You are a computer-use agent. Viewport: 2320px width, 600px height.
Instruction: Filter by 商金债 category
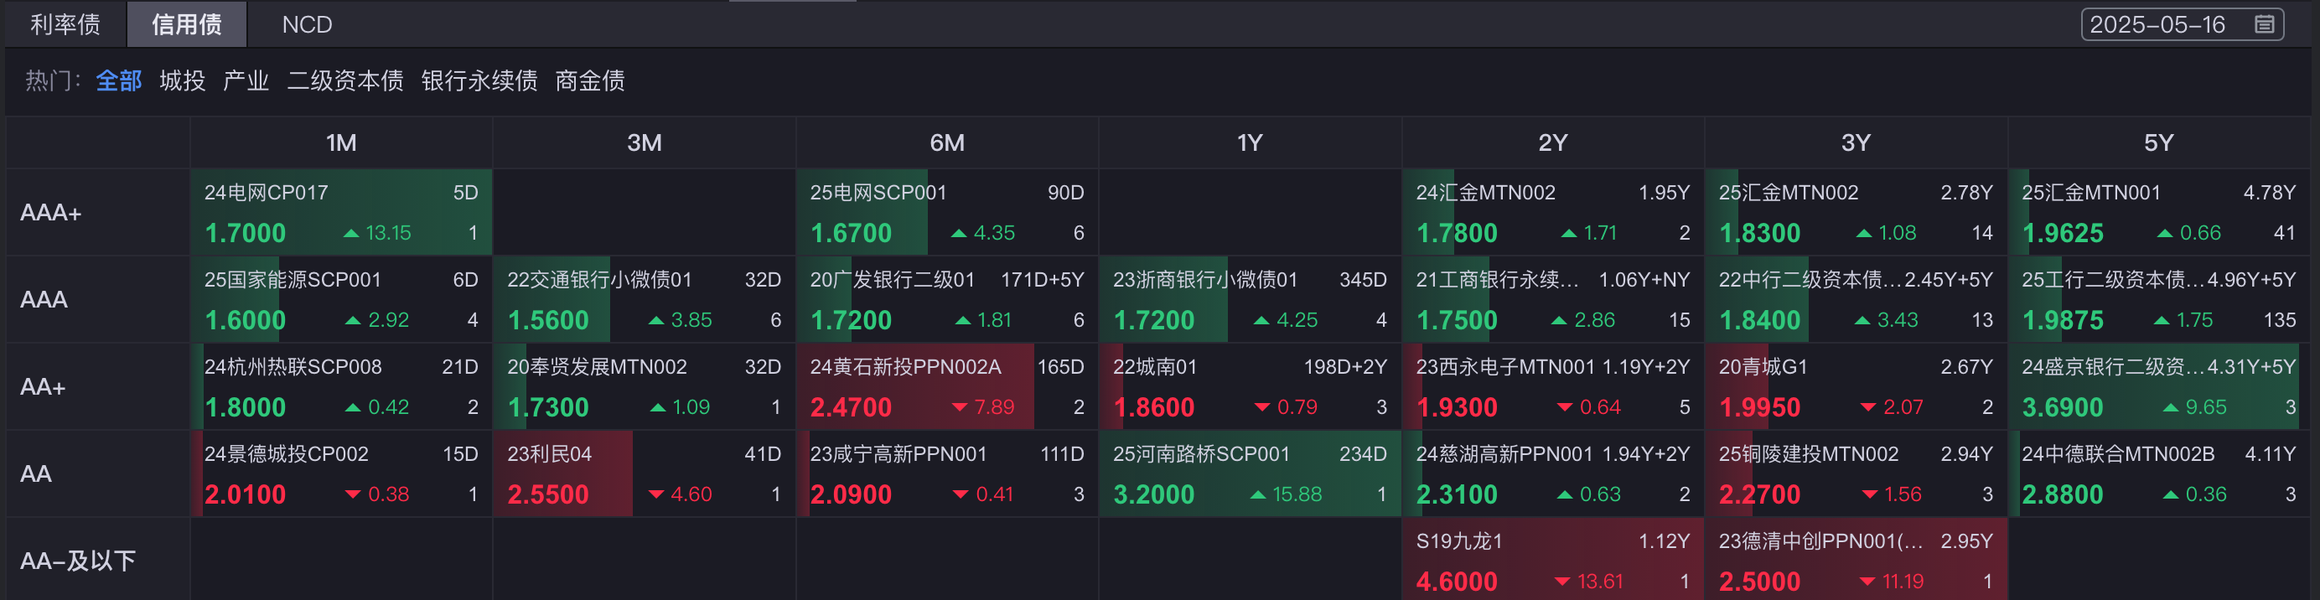[x=590, y=81]
